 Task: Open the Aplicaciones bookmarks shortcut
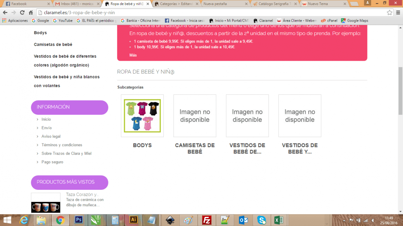click(x=15, y=20)
